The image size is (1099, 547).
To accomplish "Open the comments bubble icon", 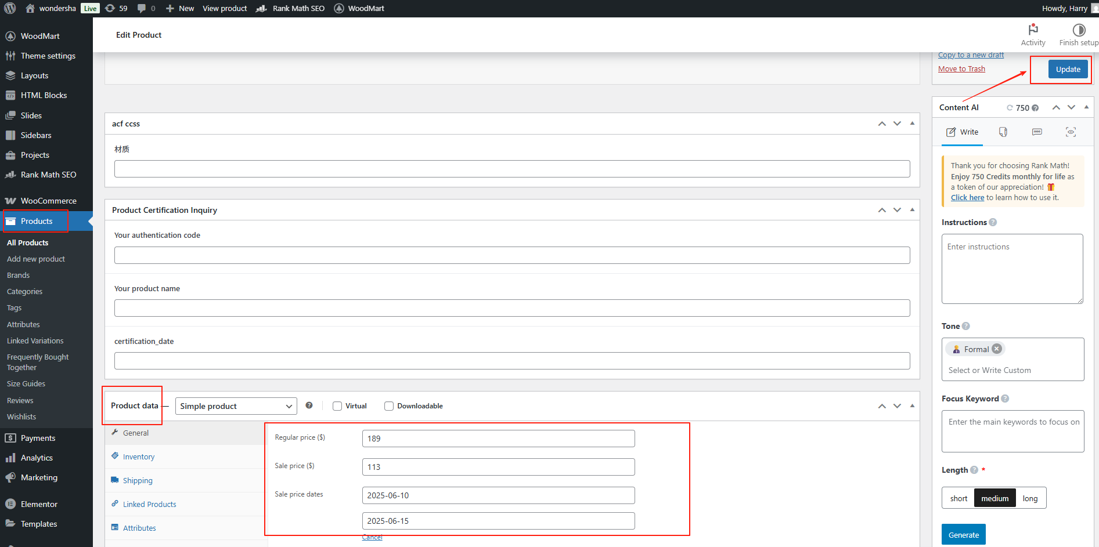I will tap(146, 8).
